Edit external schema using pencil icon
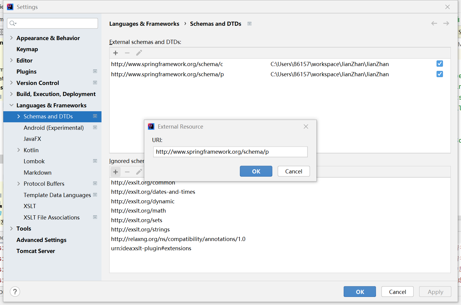 point(139,53)
